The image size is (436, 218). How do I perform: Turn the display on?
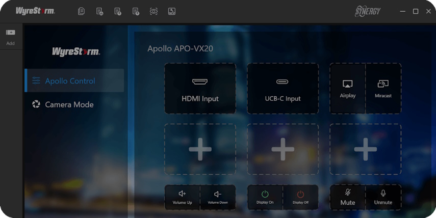(265, 197)
